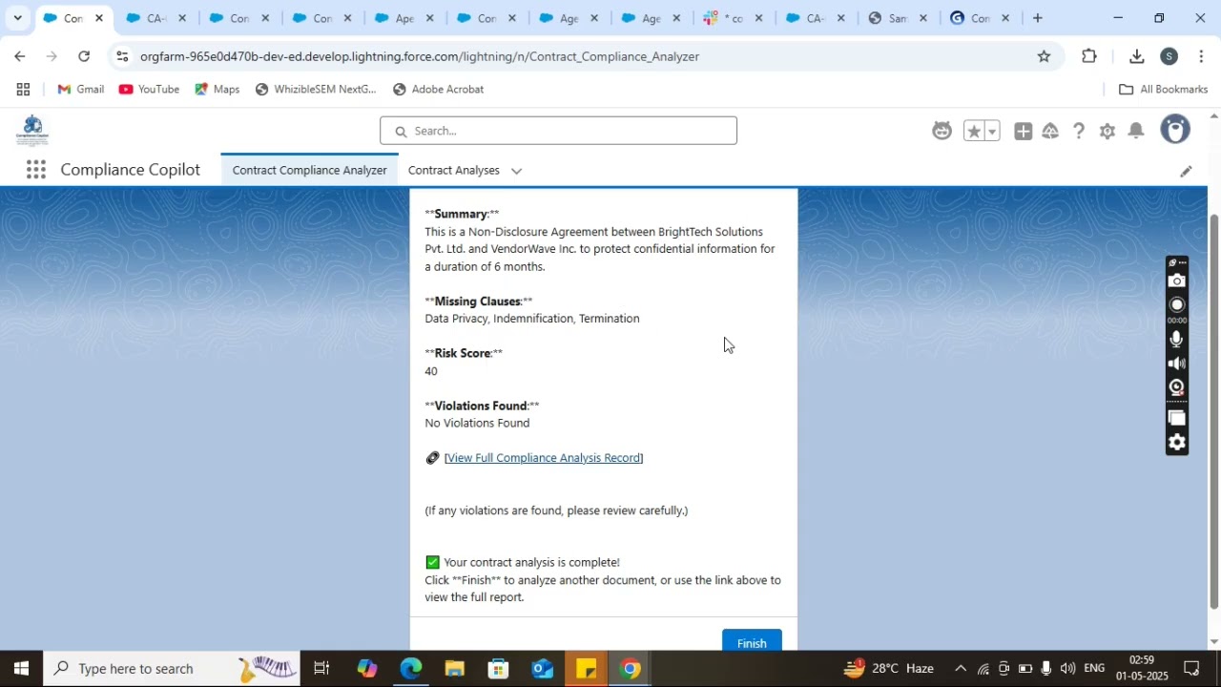Click the page vertical scrollbar
The height and width of the screenshot is (687, 1221).
tap(1213, 410)
